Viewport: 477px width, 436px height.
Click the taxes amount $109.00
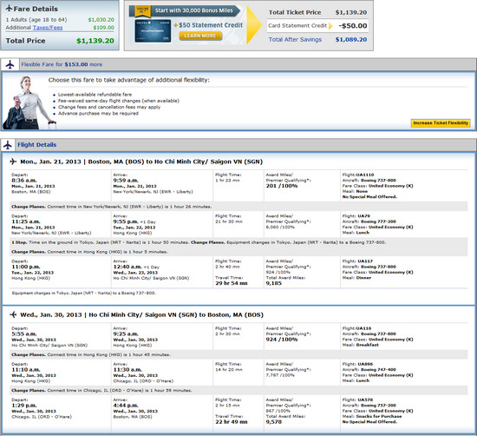(x=104, y=28)
